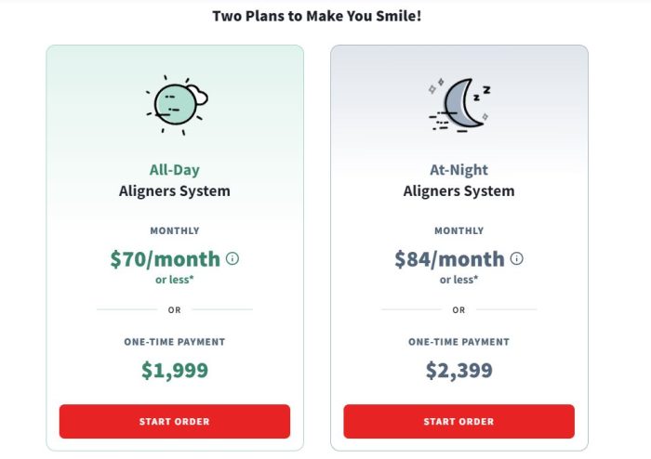This screenshot has height=459, width=651.
Task: Click 'or less*' under At-Night monthly price
Action: [x=458, y=279]
